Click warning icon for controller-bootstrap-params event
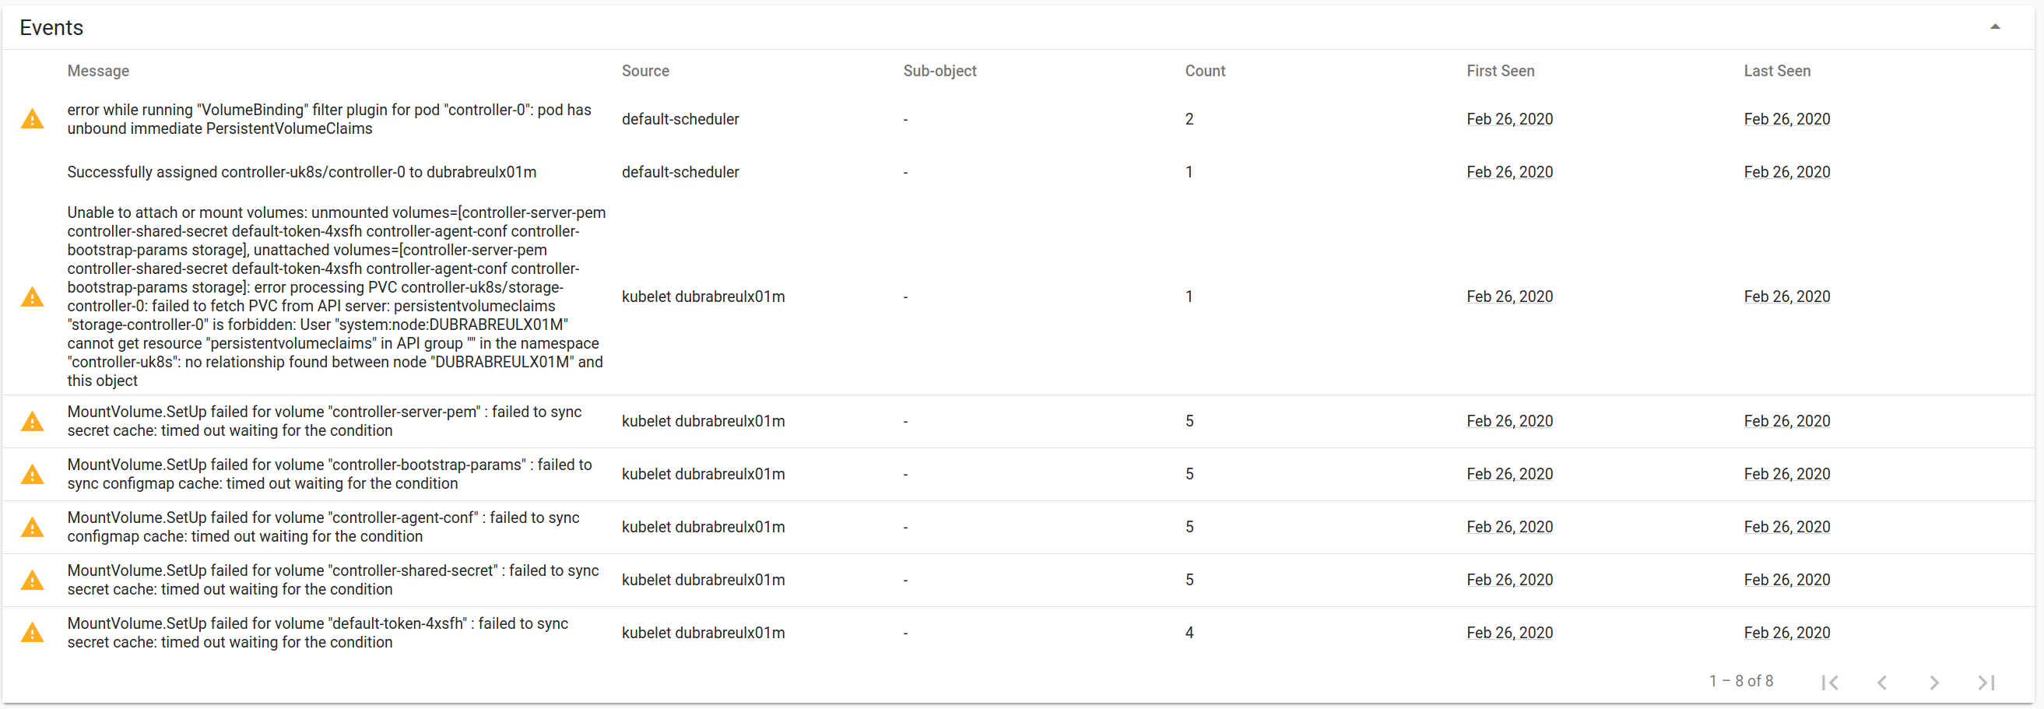The width and height of the screenshot is (2044, 709). point(32,473)
